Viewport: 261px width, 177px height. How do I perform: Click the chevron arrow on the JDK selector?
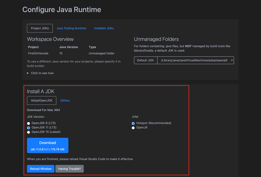pyautogui.click(x=231, y=60)
